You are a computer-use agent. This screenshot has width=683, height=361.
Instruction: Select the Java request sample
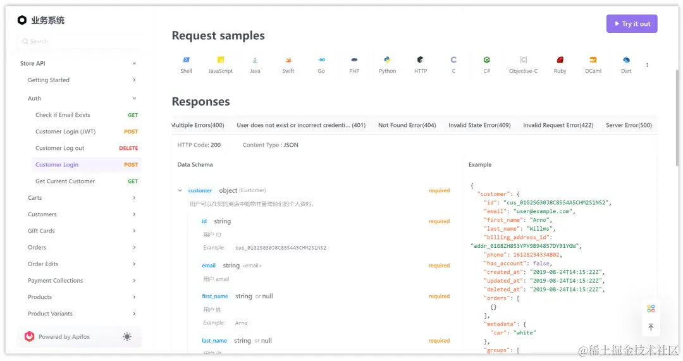point(255,64)
